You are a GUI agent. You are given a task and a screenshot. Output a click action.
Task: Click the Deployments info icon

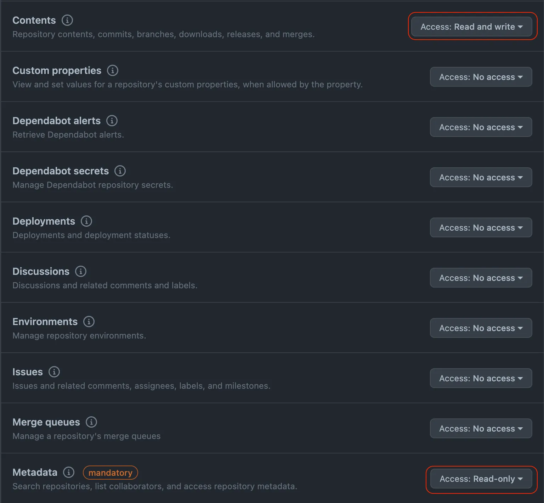click(x=86, y=221)
